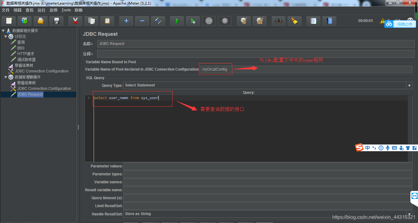Open the Templates toolbar icon
This screenshot has height=223, width=418.
point(24,21)
